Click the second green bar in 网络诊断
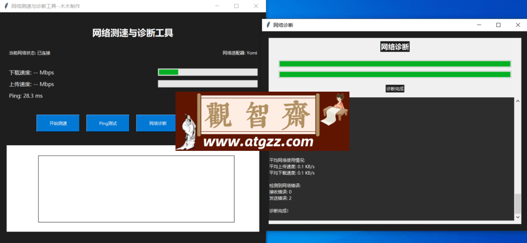Viewport: 527px width, 243px height. click(x=395, y=75)
